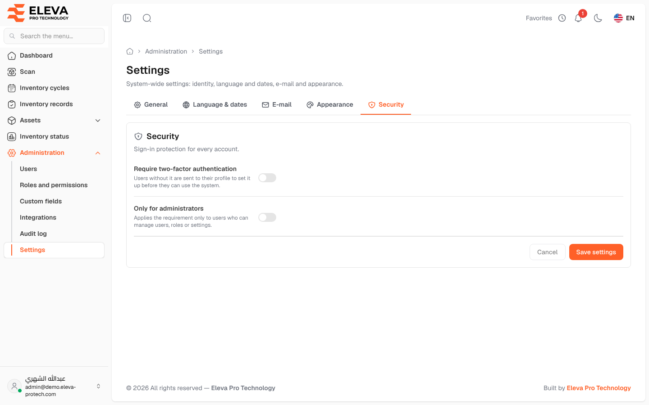
Task: Focus the Search the menu field
Action: pos(54,36)
